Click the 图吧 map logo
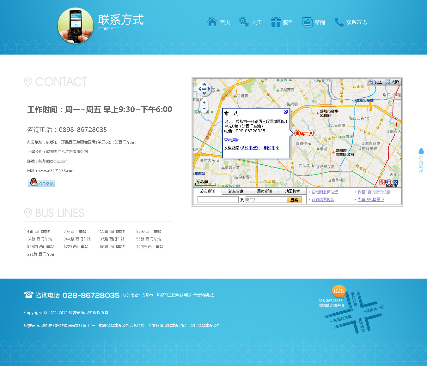The image size is (427, 366). (x=385, y=182)
